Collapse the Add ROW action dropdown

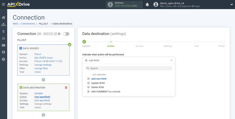(x=129, y=60)
